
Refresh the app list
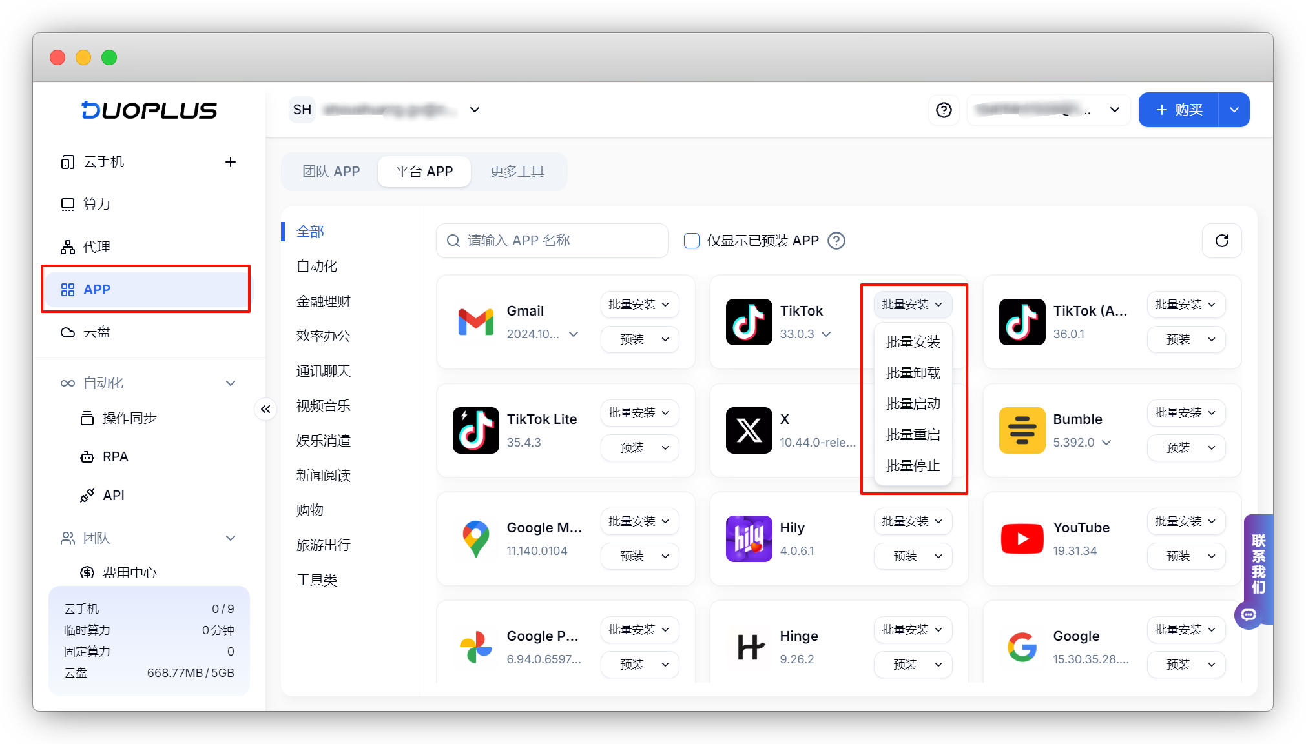tap(1221, 241)
